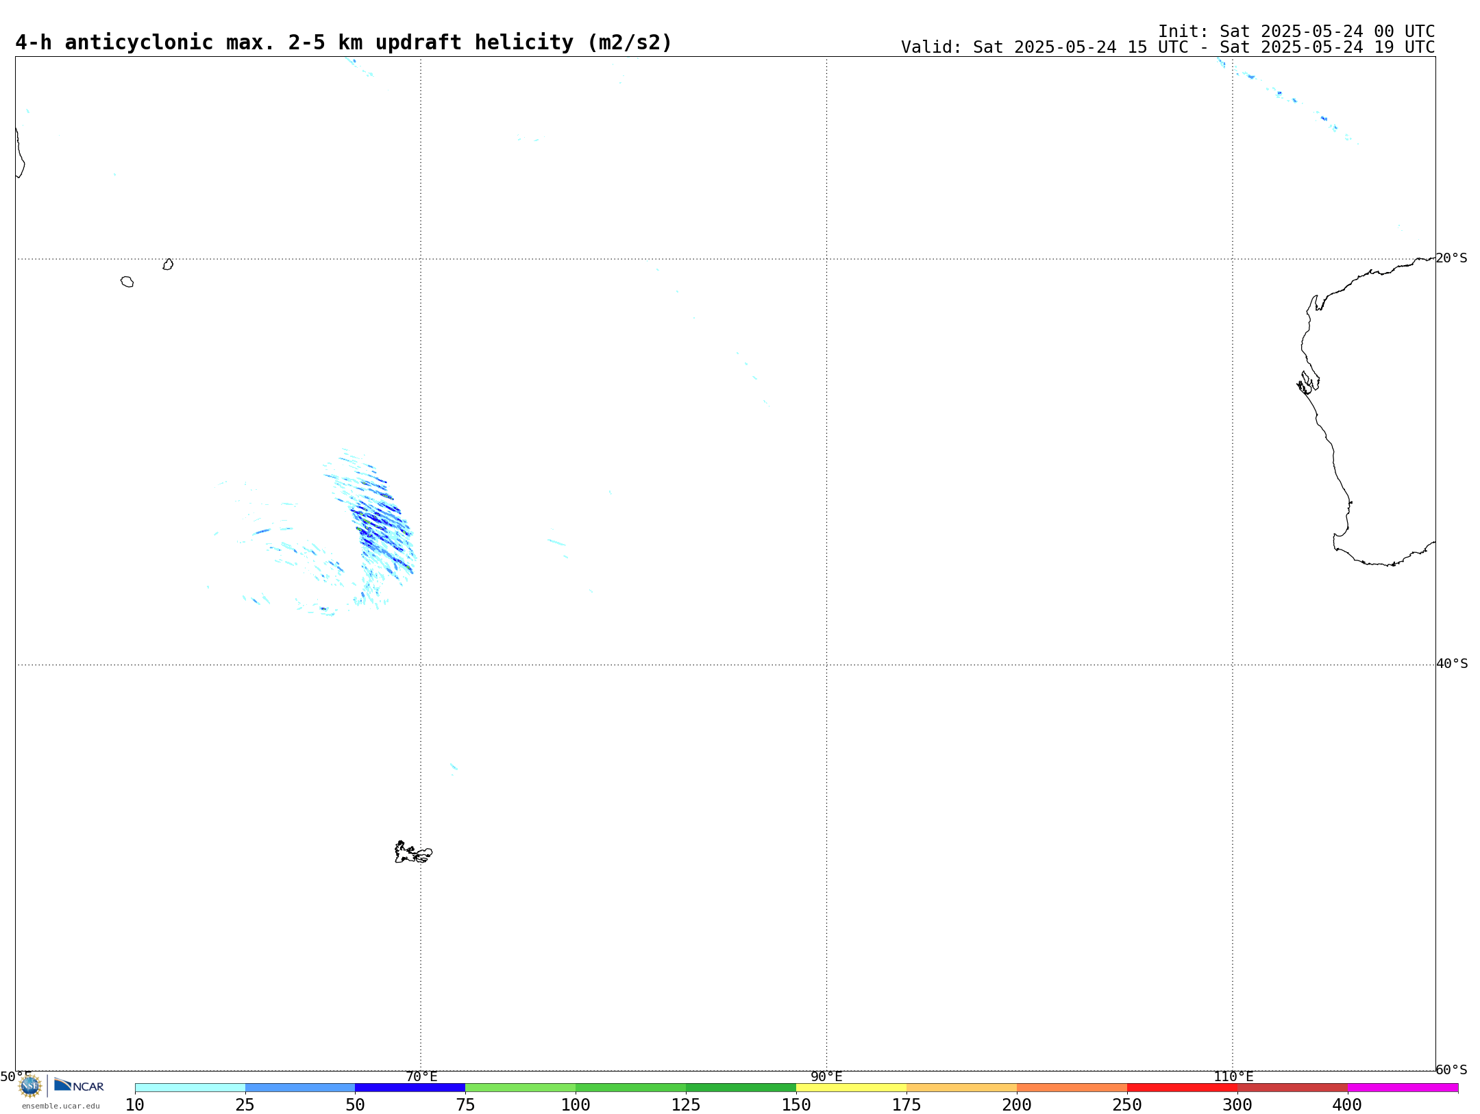Click the colorbar tick label 400

[x=1348, y=1105]
